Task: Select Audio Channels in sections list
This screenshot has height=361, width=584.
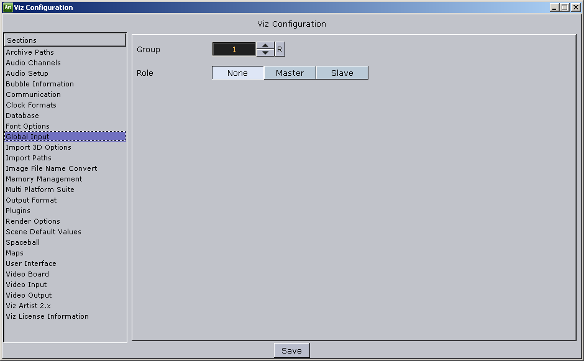Action: tap(33, 63)
